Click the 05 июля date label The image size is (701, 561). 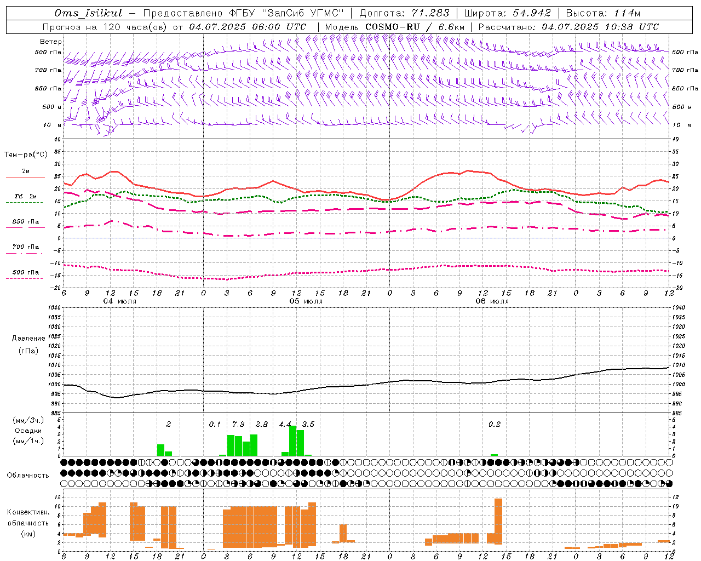click(x=306, y=301)
